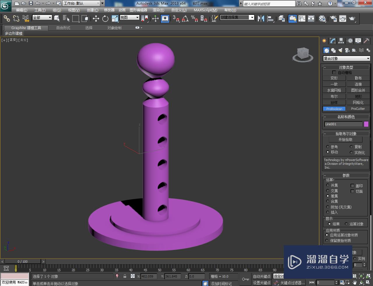Select the Shapes category icon
The width and height of the screenshot is (373, 286).
point(333,50)
